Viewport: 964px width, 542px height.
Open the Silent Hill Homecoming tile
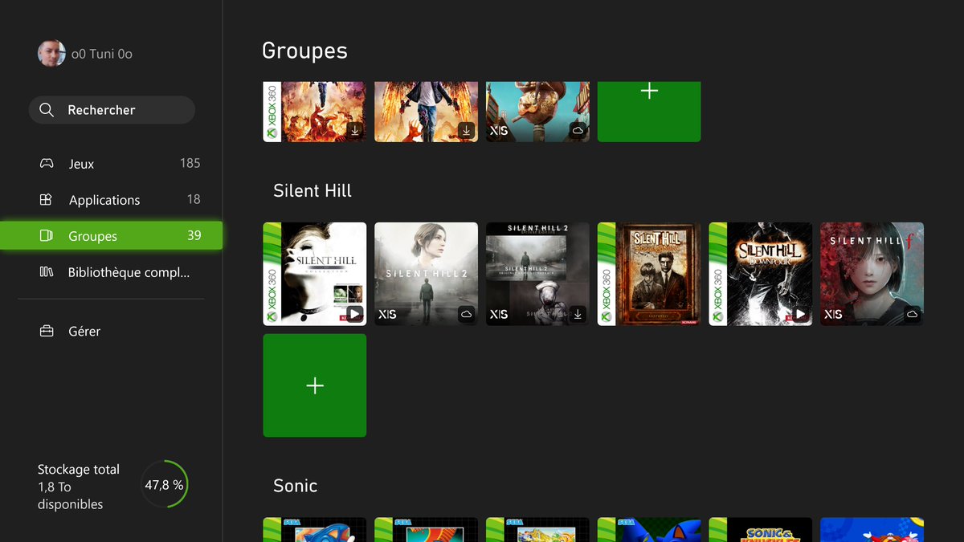coord(649,274)
